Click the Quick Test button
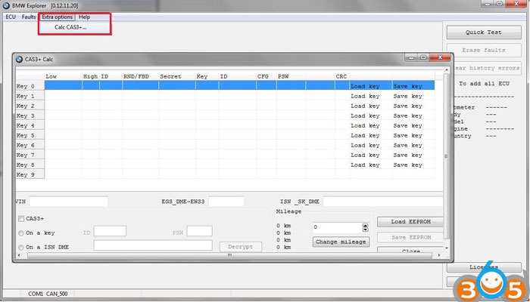 click(484, 32)
